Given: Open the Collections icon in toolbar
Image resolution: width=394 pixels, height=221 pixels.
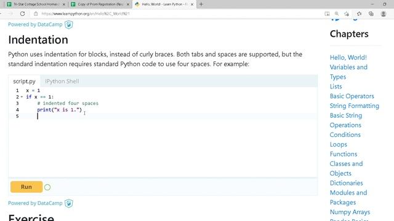Looking at the screenshot, I should pos(371,14).
